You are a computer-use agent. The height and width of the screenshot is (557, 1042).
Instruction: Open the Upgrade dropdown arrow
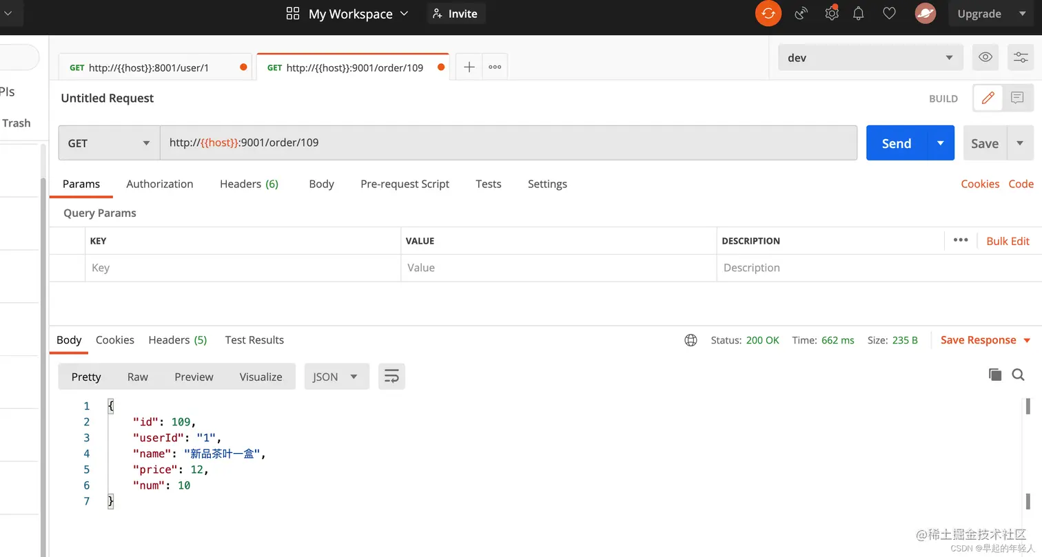pyautogui.click(x=1023, y=13)
